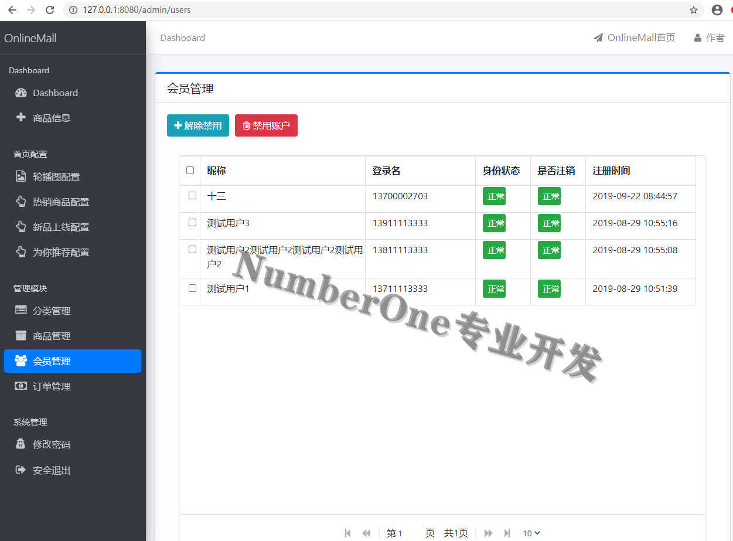Click the users icon beside 会员管理
The width and height of the screenshot is (733, 541).
pyautogui.click(x=21, y=361)
